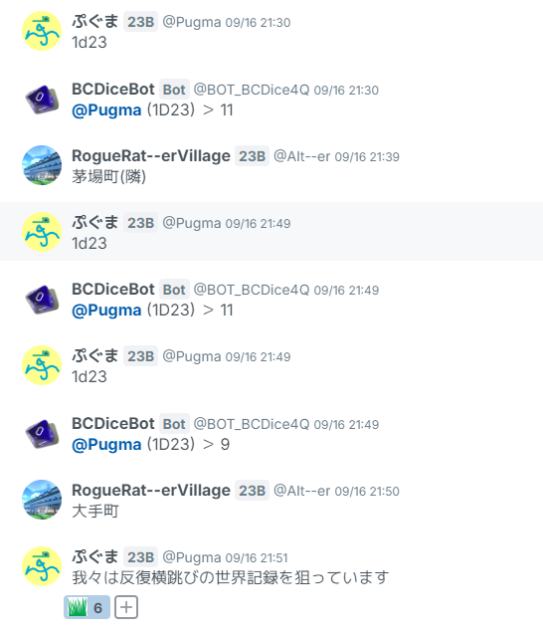The image size is (543, 633).
Task: Click add reaction plus icon
Action: click(126, 607)
